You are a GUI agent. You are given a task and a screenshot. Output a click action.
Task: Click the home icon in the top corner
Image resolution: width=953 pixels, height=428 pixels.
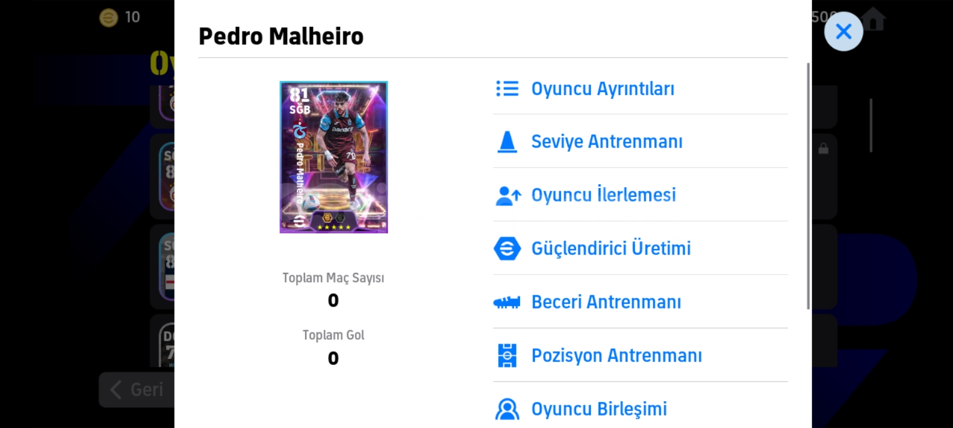[873, 19]
